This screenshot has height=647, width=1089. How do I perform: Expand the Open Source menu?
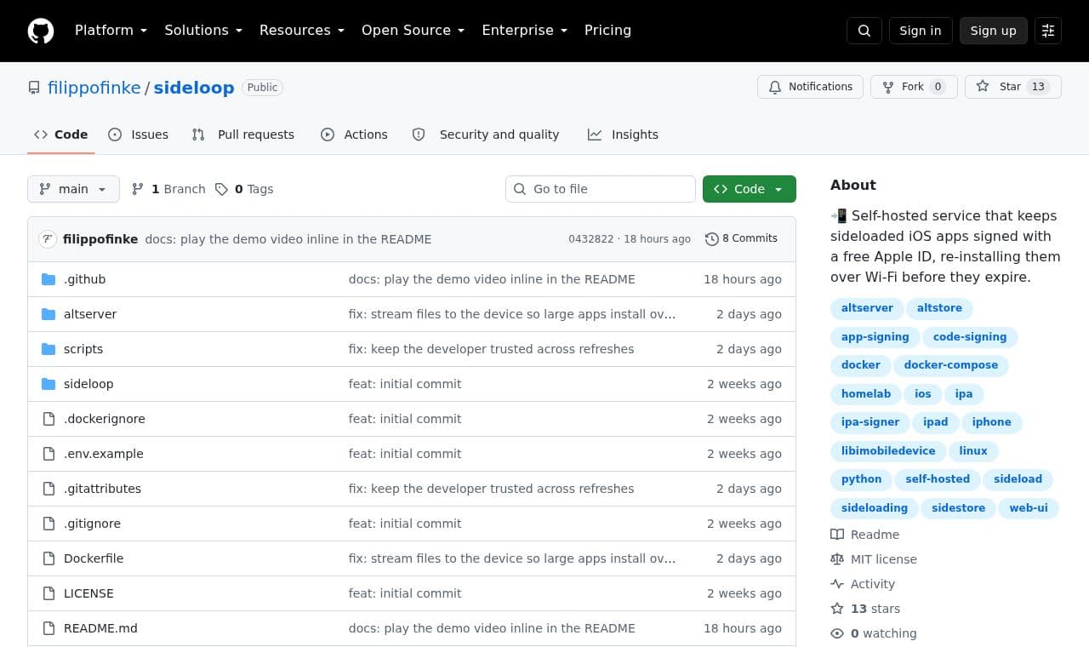[413, 31]
